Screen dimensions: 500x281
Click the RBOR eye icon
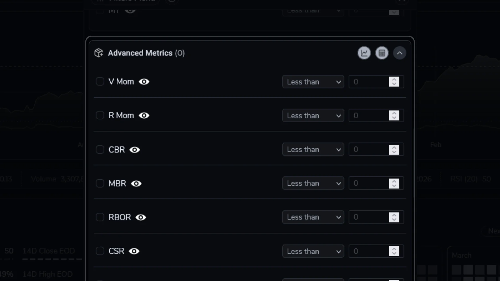tap(141, 217)
